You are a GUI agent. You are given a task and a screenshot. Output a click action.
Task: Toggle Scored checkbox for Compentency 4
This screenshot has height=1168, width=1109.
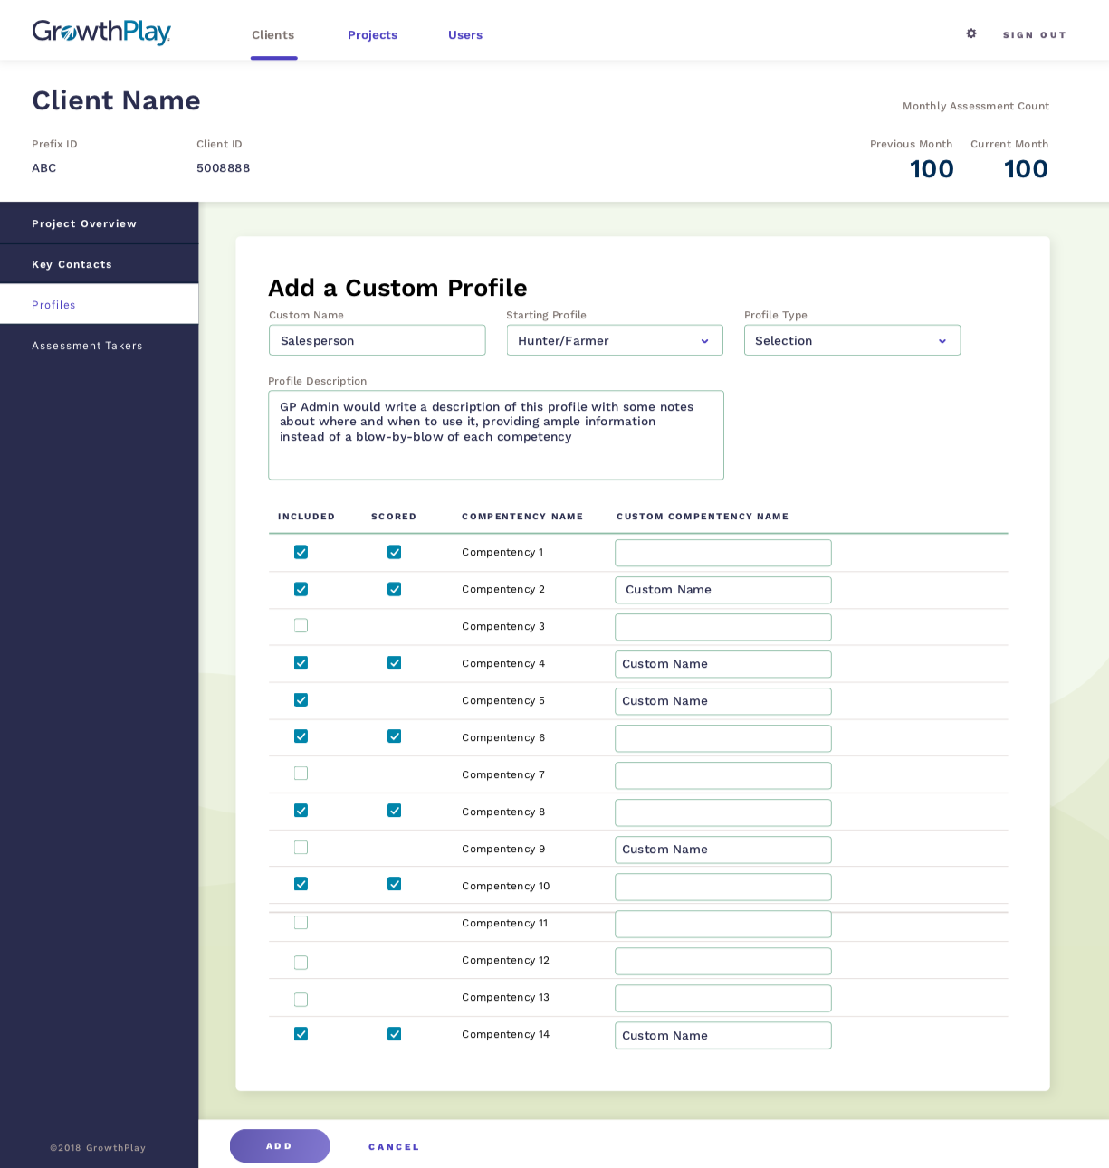coord(394,662)
